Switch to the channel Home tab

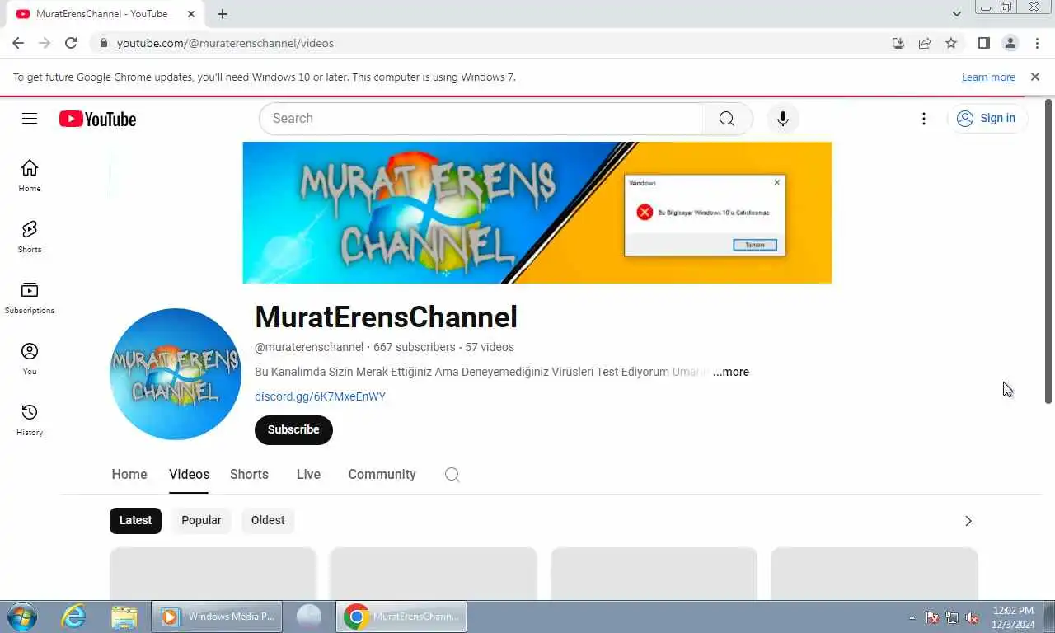[129, 475]
